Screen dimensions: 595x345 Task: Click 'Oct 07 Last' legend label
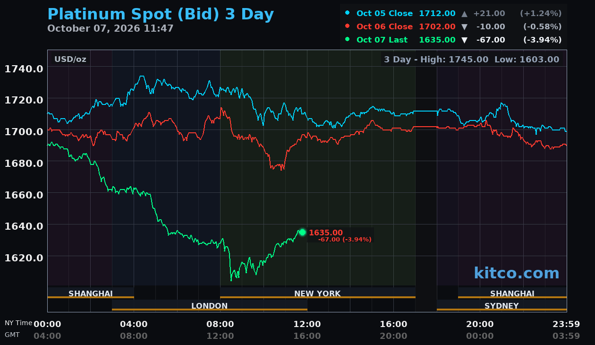point(382,40)
